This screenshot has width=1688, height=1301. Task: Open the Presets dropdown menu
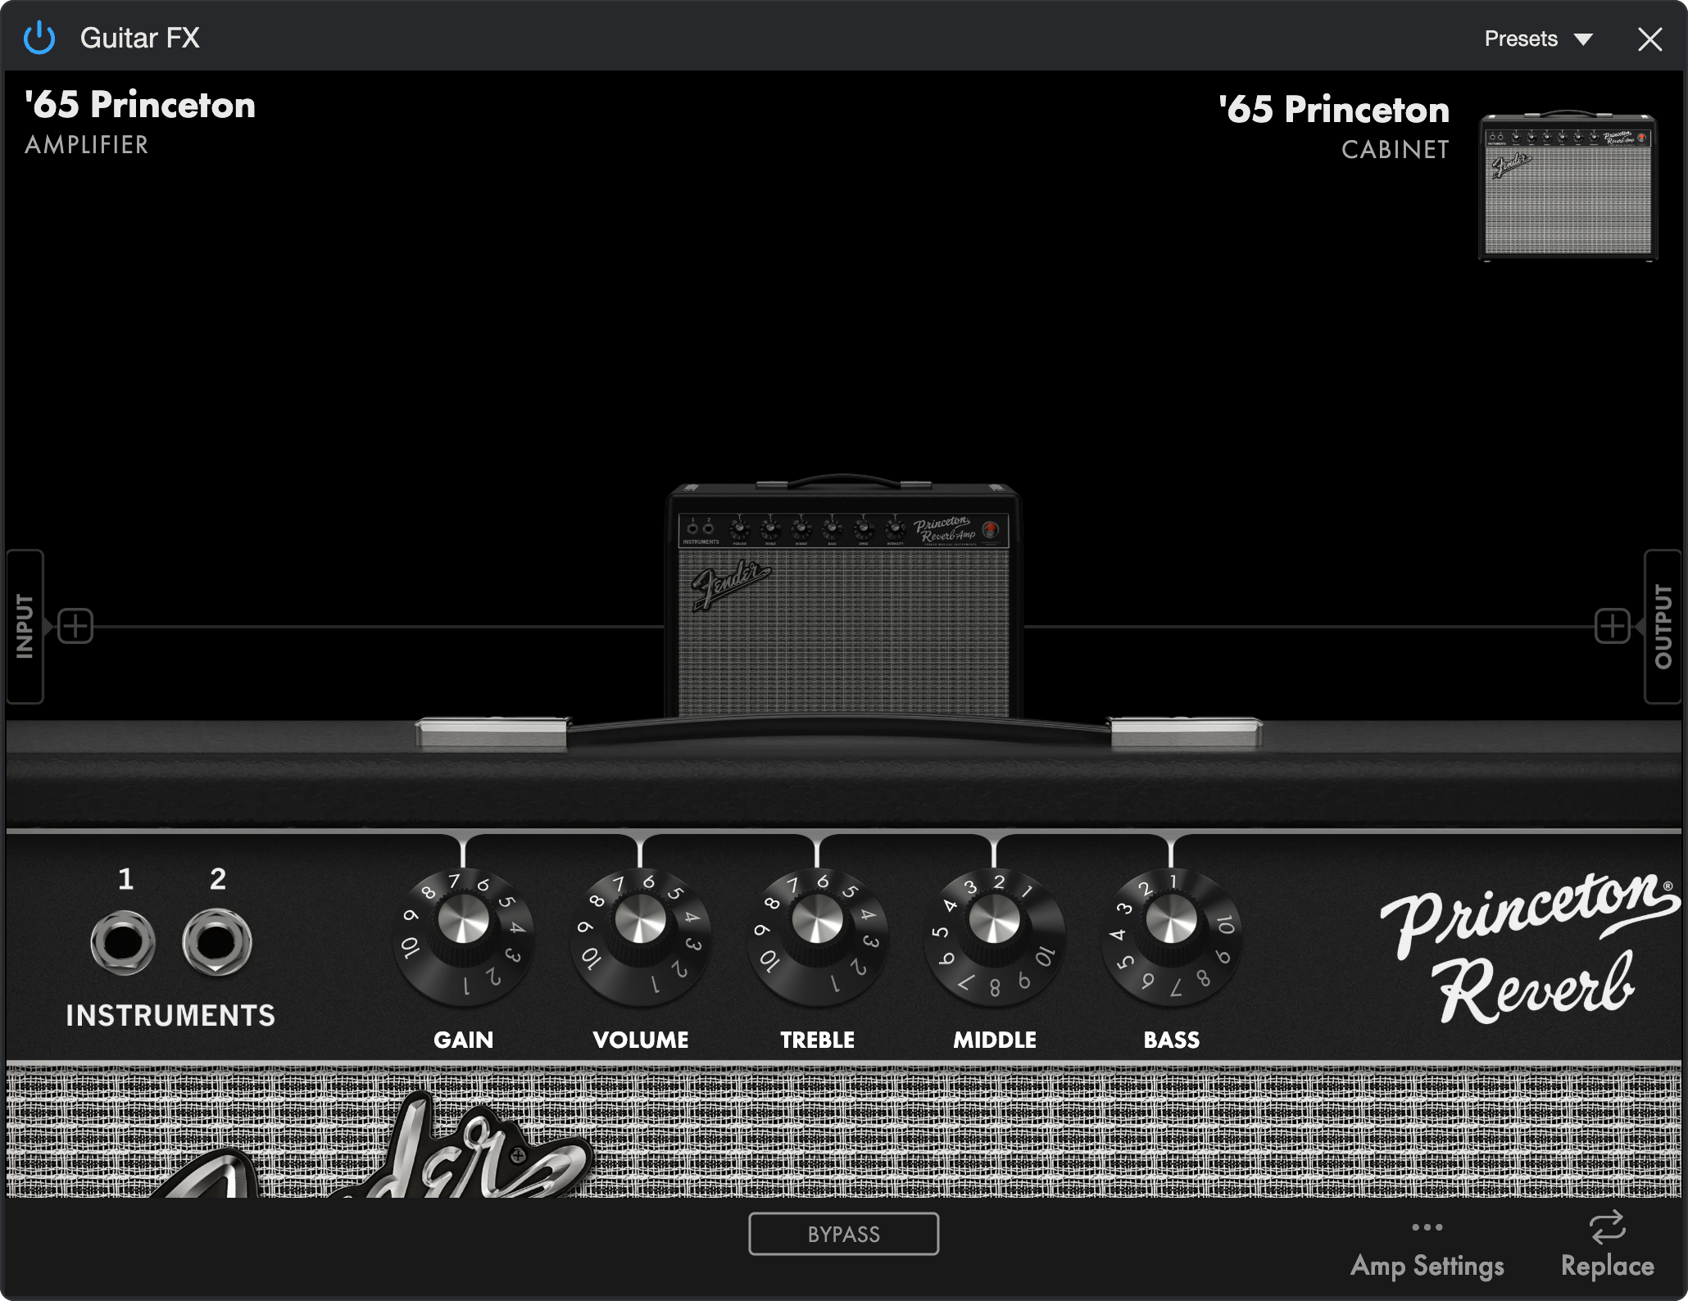click(x=1521, y=39)
